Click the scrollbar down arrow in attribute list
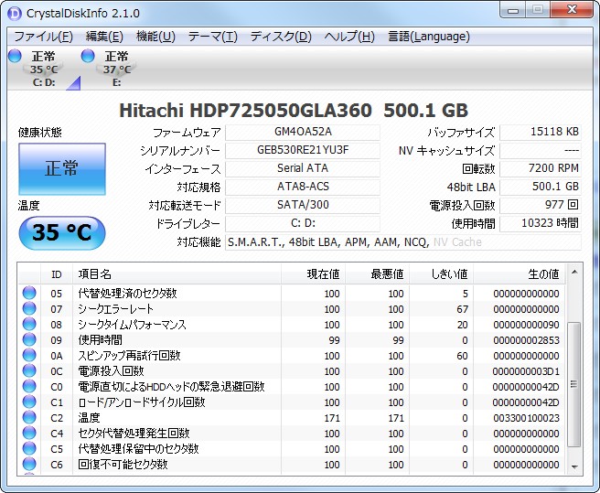This screenshot has width=600, height=493. tap(574, 466)
